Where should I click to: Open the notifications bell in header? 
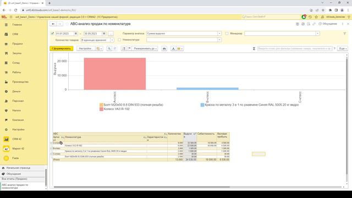[x=322, y=17]
